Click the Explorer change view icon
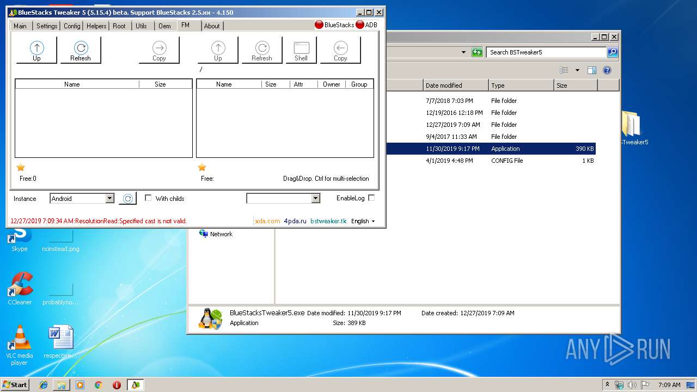Viewport: 697px width, 392px height. click(x=564, y=70)
